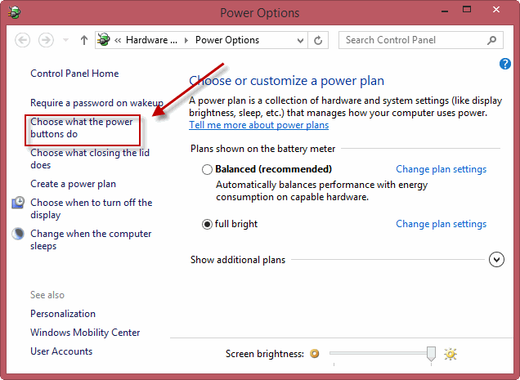Click the Power Options title bar icon
The width and height of the screenshot is (520, 380).
(14, 12)
